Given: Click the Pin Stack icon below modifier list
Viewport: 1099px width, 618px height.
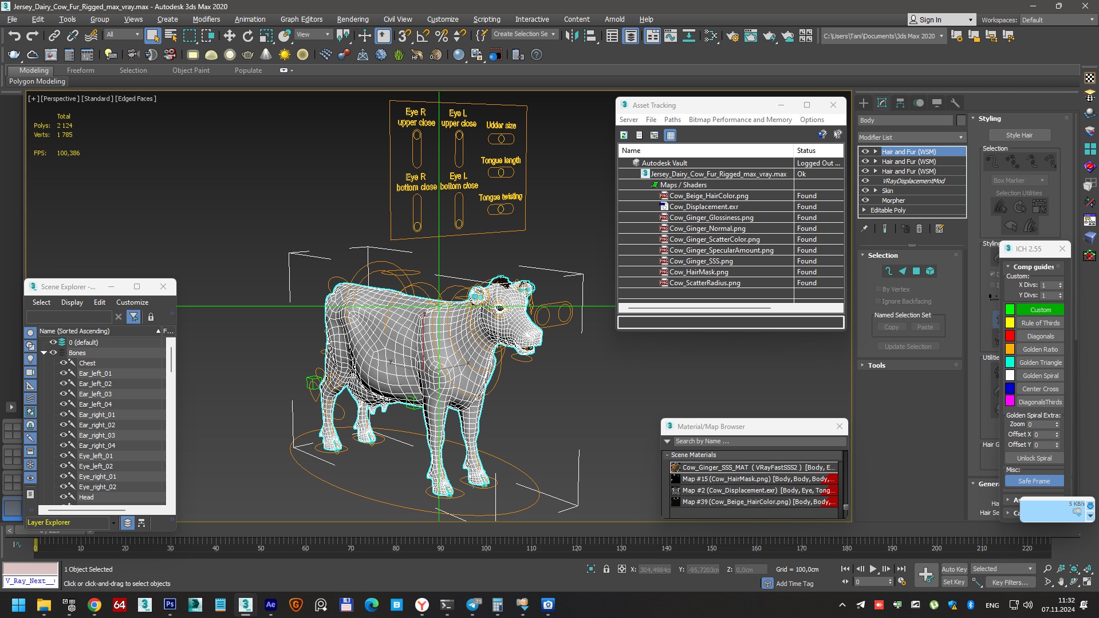Looking at the screenshot, I should click(x=864, y=229).
